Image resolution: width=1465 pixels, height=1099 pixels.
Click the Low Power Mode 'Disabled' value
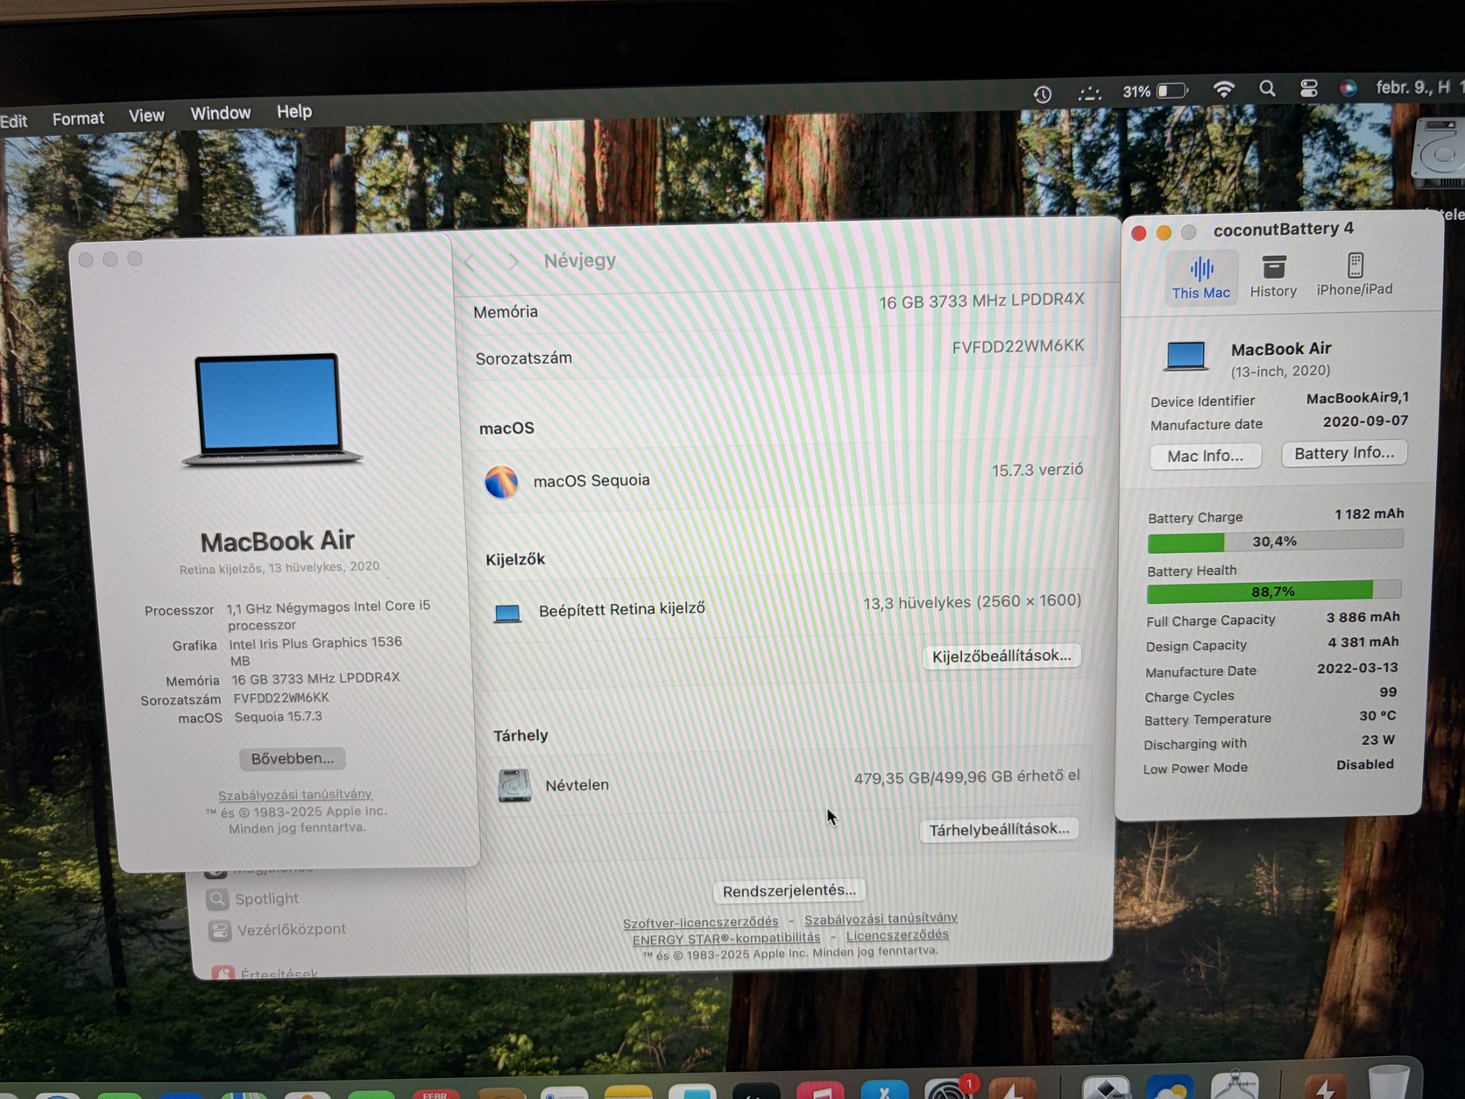(x=1365, y=764)
